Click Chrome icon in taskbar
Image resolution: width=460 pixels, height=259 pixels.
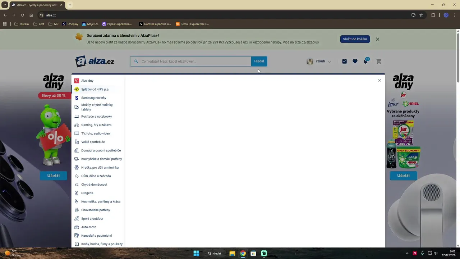click(243, 253)
